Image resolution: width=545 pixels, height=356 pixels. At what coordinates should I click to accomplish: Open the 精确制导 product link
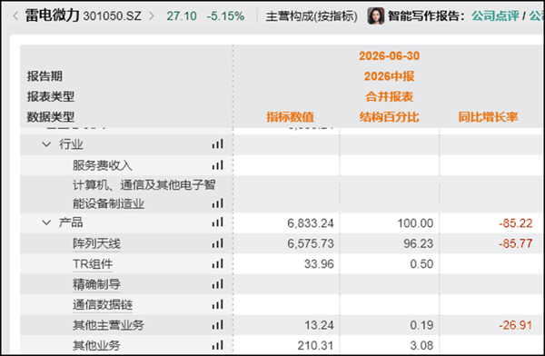pos(96,284)
